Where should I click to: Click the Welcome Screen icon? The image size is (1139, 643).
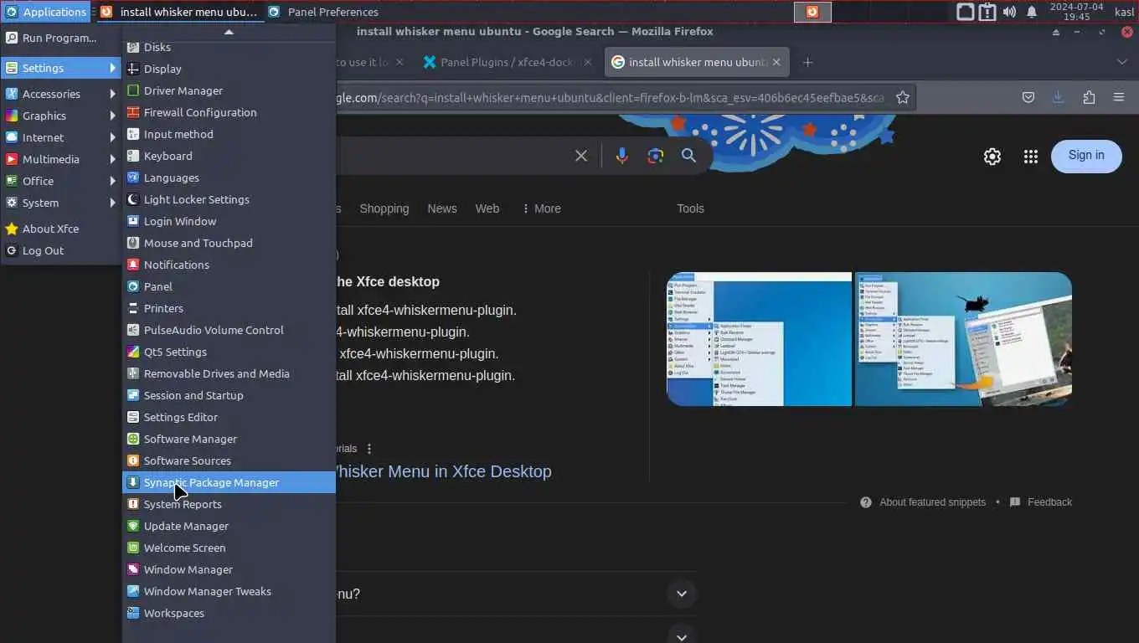pyautogui.click(x=132, y=548)
